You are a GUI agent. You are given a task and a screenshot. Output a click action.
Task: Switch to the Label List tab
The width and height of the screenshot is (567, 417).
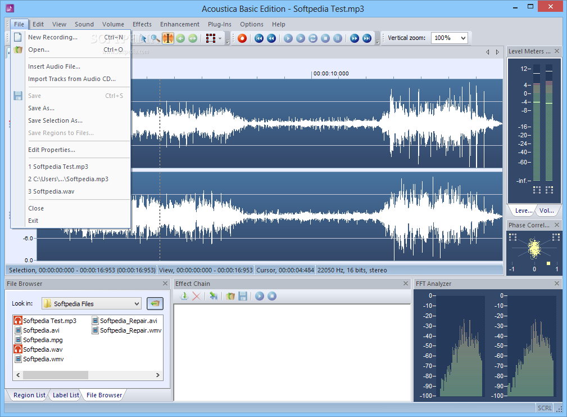click(x=66, y=395)
